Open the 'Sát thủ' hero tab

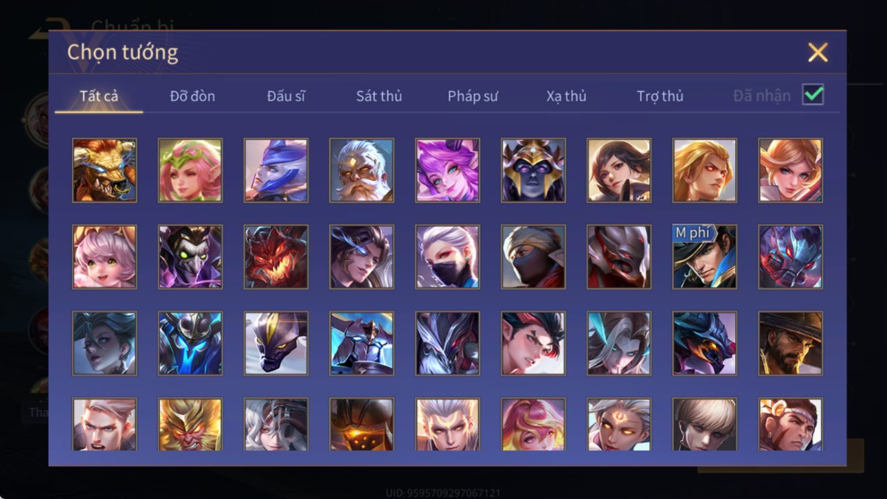coord(379,96)
